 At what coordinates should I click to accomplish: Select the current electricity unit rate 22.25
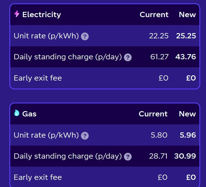point(159,36)
